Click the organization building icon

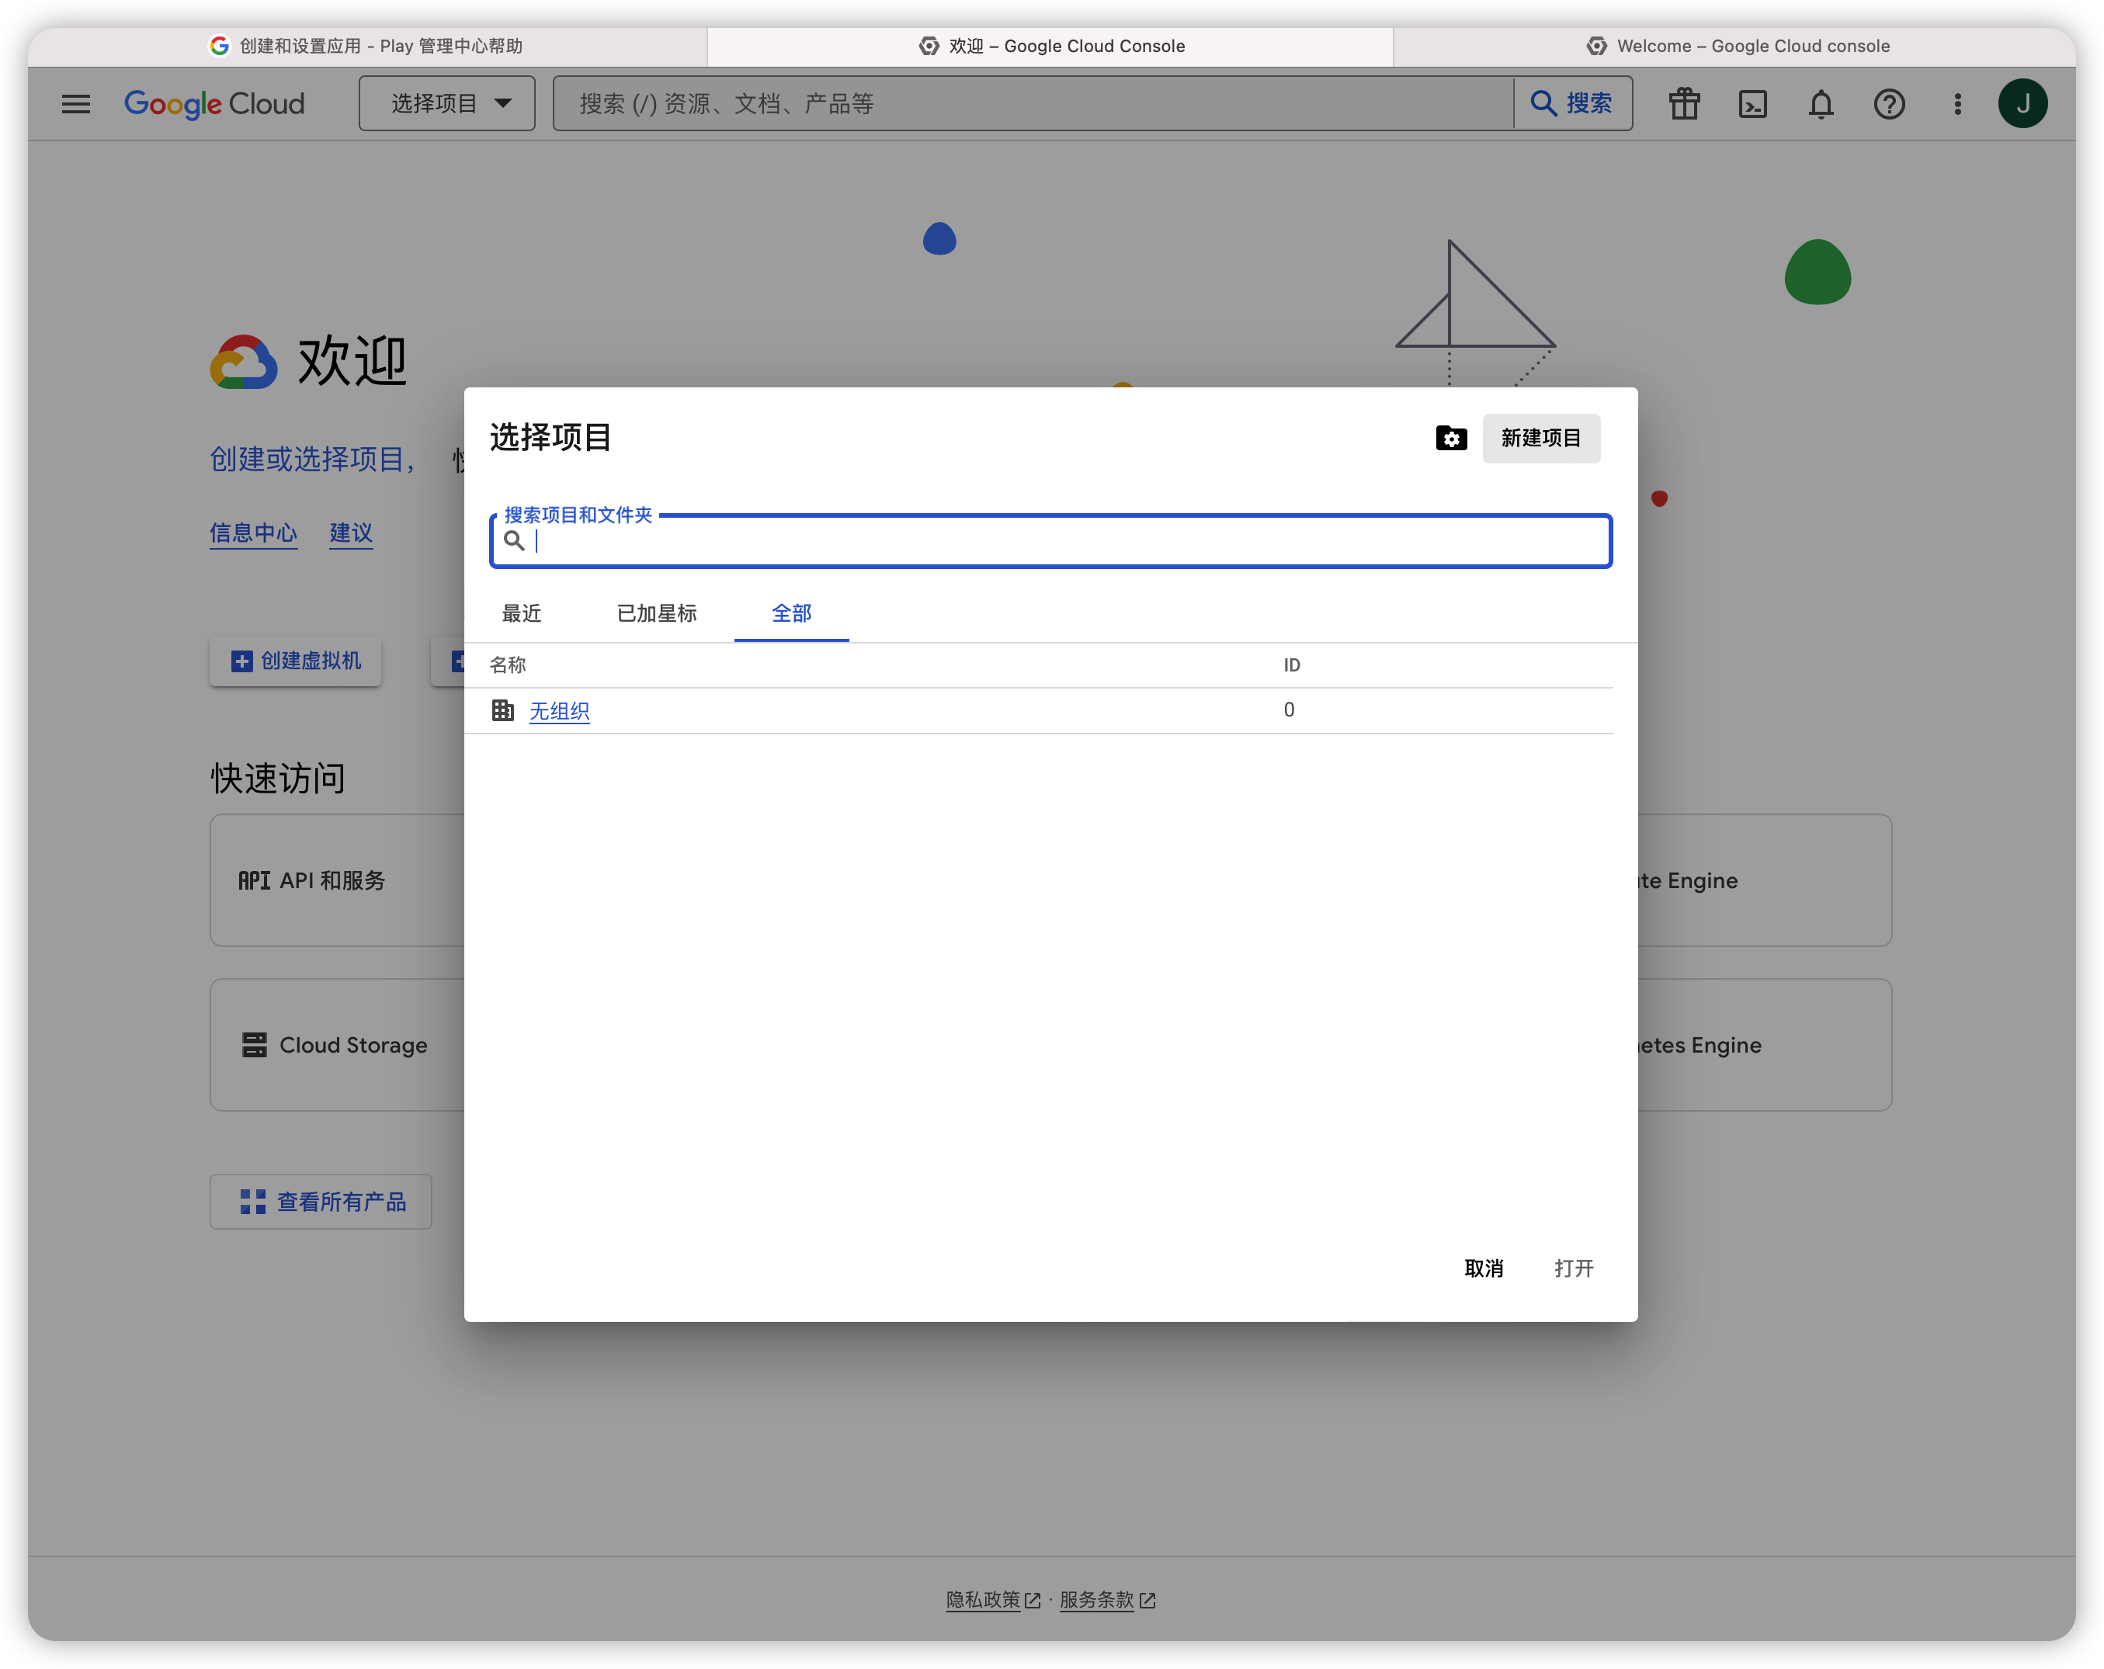502,710
